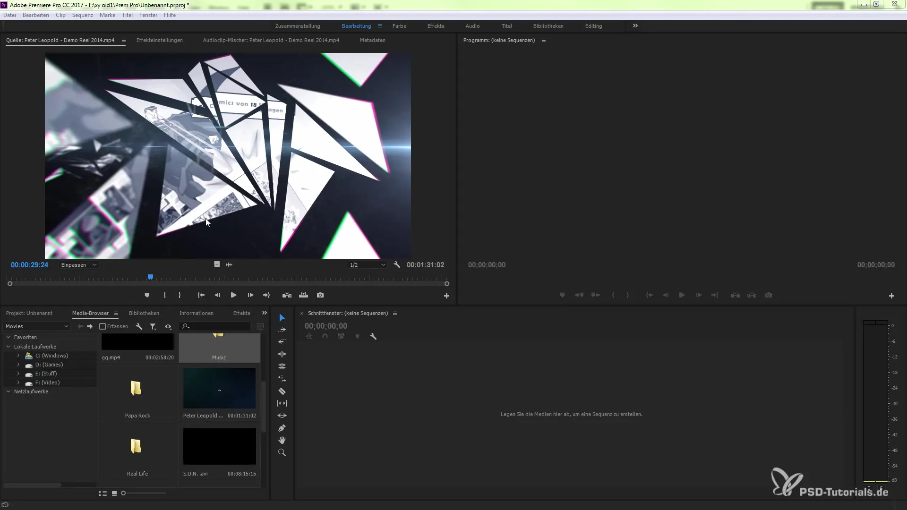
Task: Select the Pen tool
Action: [282, 428]
